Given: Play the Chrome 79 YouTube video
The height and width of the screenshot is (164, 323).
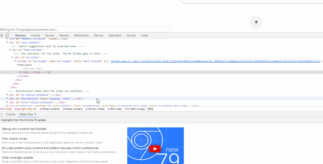Looking at the screenshot, I should [x=155, y=149].
